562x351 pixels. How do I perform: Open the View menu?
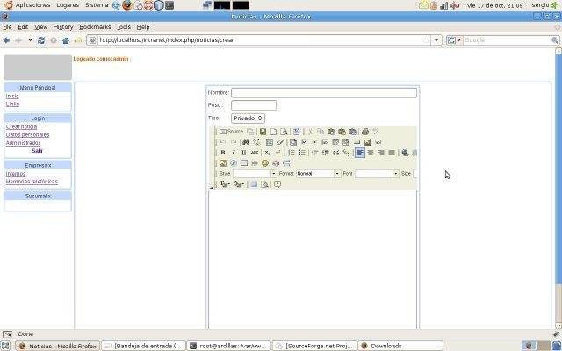40,27
